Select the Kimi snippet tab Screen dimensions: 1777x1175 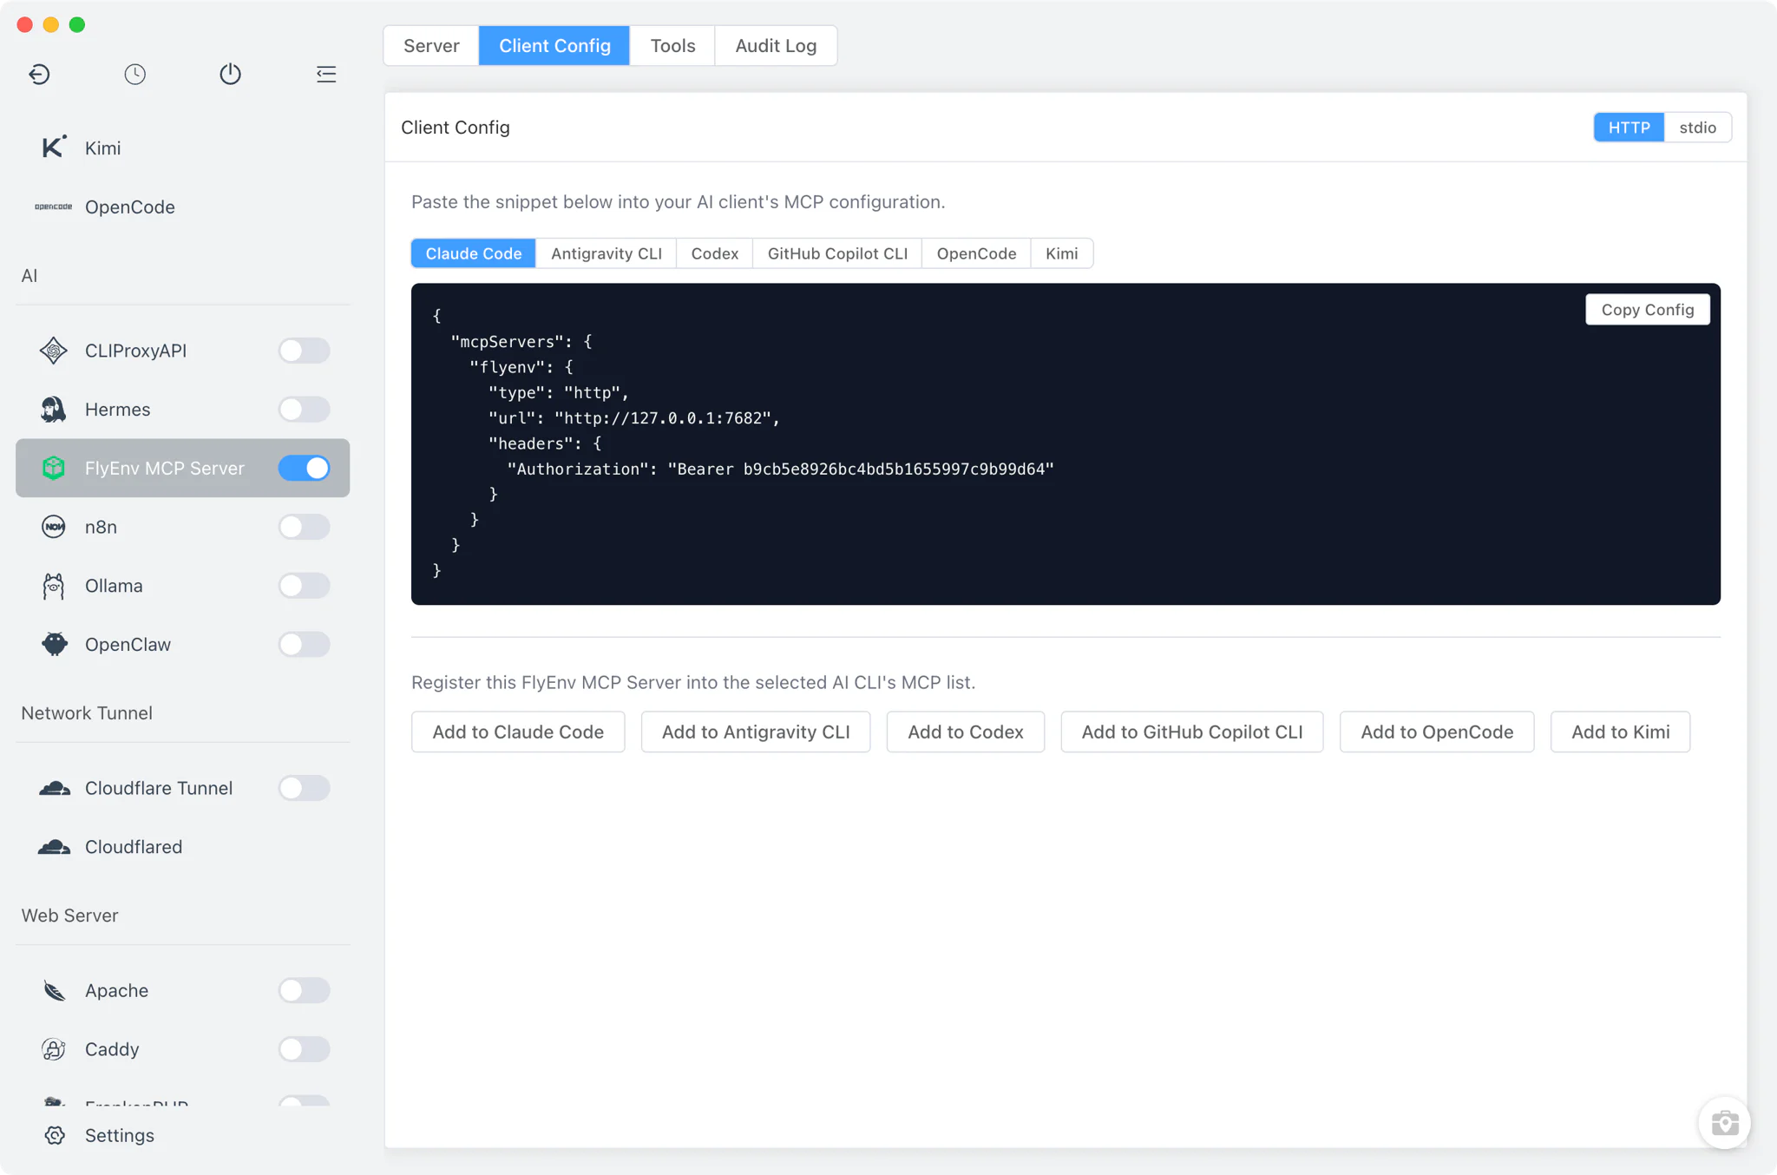1061,253
